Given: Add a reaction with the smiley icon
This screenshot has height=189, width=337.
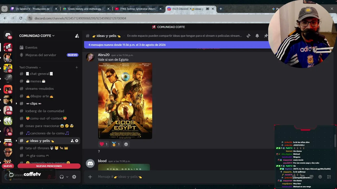Looking at the screenshot, I should pos(126,144).
